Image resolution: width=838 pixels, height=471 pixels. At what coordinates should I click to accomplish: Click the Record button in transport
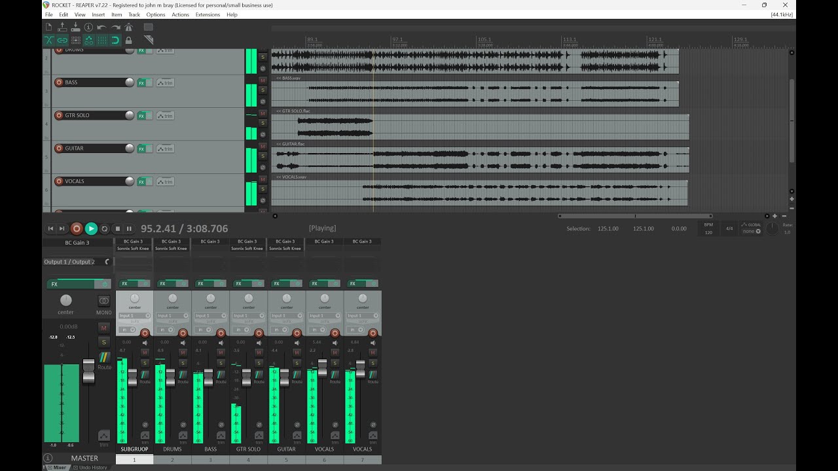point(77,228)
